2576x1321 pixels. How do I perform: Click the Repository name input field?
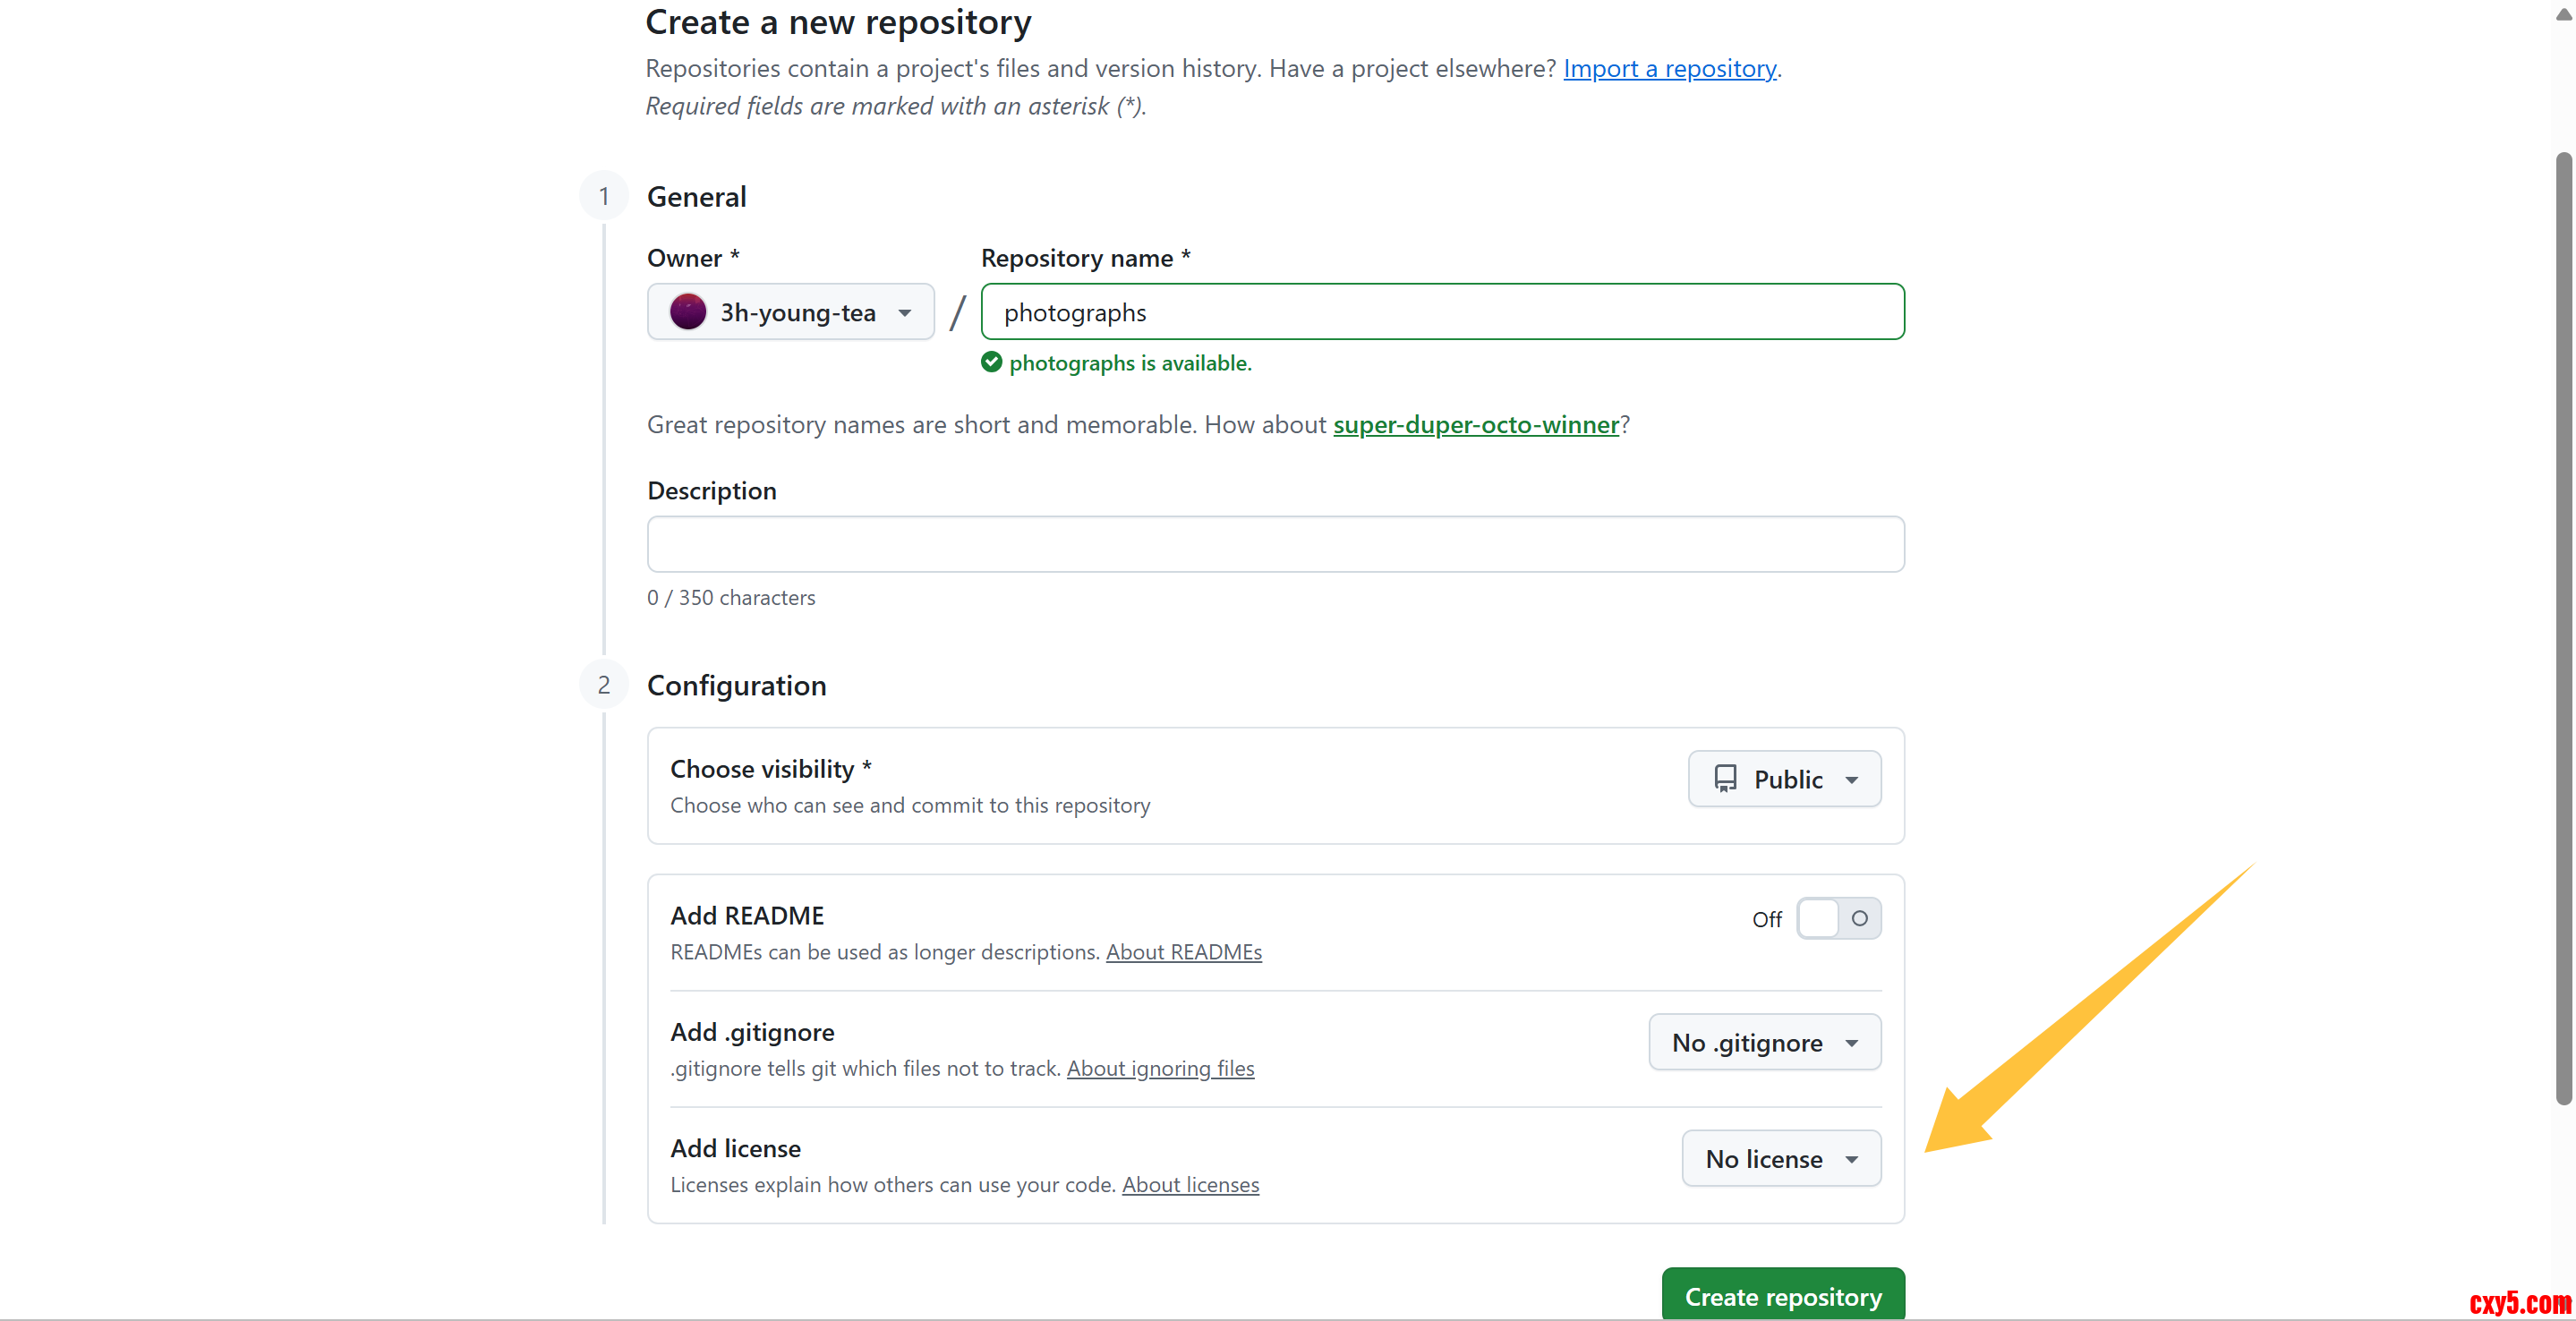tap(1442, 312)
